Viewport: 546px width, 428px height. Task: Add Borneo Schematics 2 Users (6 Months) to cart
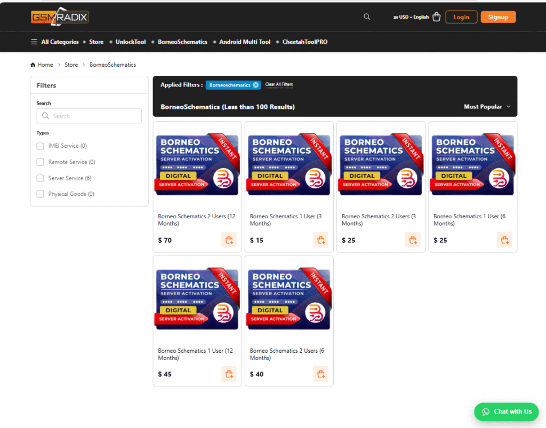coord(320,374)
